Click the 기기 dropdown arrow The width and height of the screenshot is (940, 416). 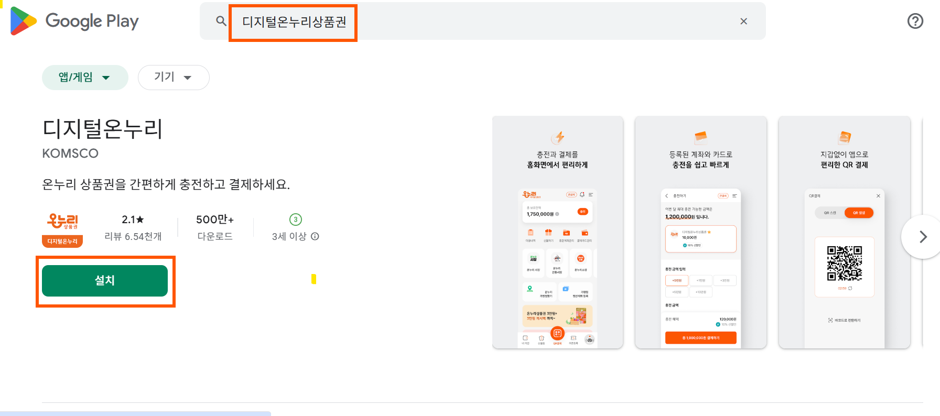188,78
